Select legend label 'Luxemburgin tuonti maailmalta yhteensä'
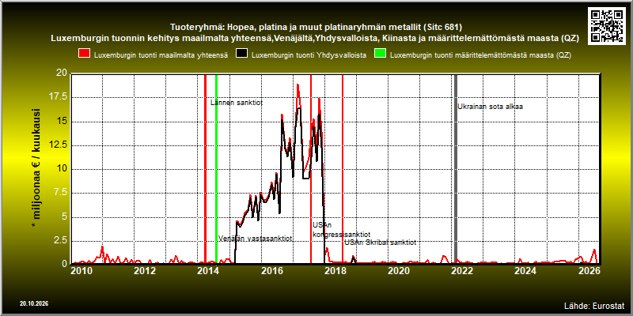The height and width of the screenshot is (316, 633). tap(161, 55)
